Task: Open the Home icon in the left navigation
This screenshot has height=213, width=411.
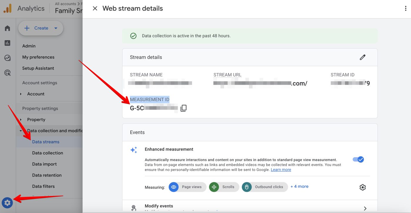Action: click(x=7, y=28)
